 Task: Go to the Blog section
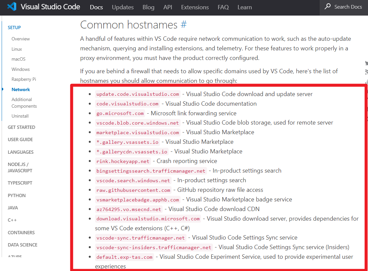tap(148, 7)
